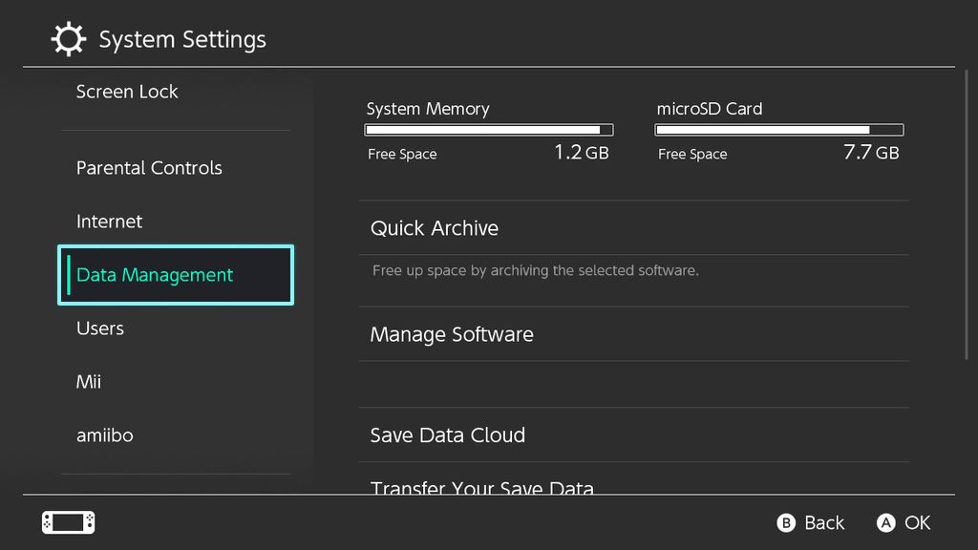Open the Screen Lock settings
Screen dimensions: 978x550
[x=127, y=92]
